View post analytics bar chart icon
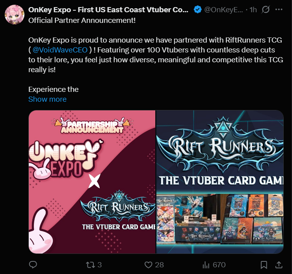 point(206,265)
